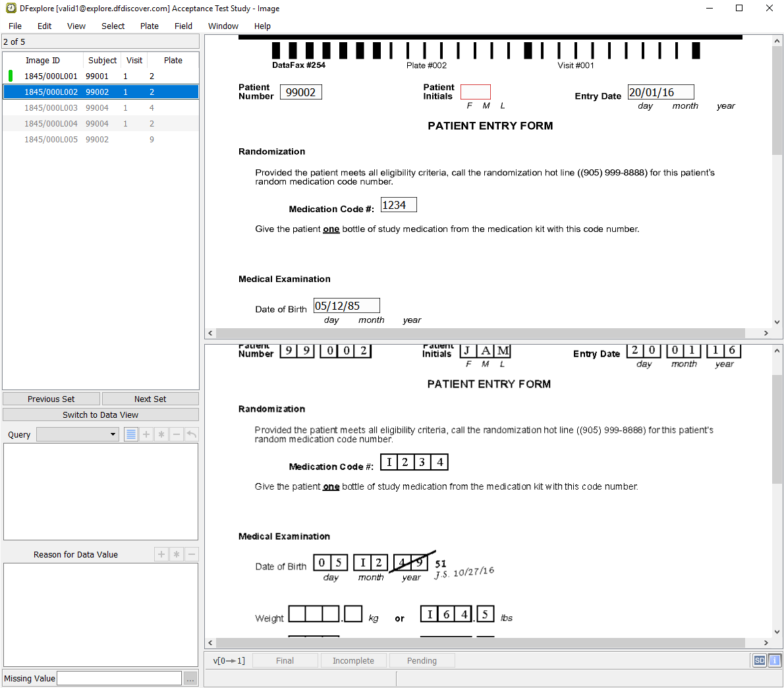The image size is (784, 688).
Task: Select image row 1845/000L003
Action: point(51,108)
